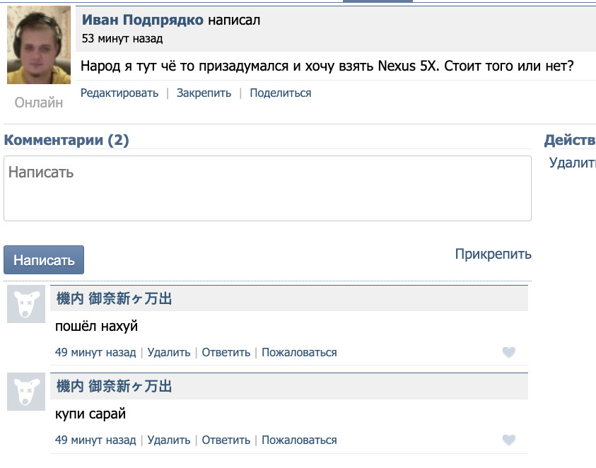The image size is (596, 468).
Task: Open the first commenter's dog avatar
Action: [26, 305]
